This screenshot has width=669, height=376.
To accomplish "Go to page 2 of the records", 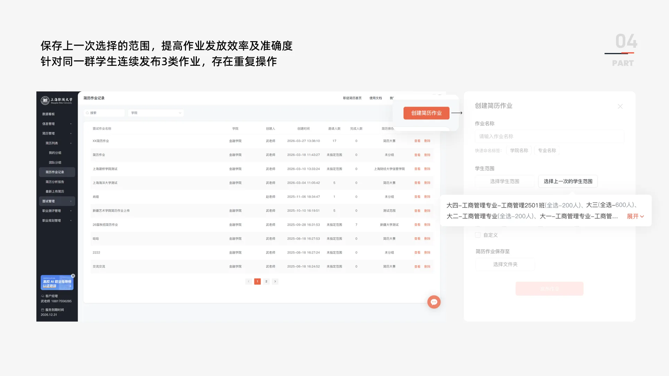I will (266, 281).
